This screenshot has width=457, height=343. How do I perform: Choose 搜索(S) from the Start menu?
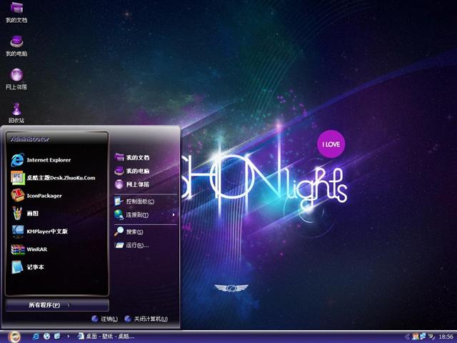click(134, 232)
